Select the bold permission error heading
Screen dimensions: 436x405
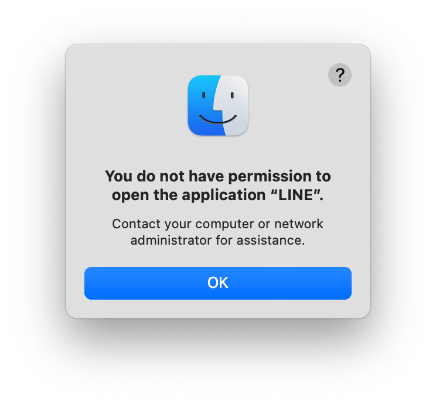coord(218,186)
